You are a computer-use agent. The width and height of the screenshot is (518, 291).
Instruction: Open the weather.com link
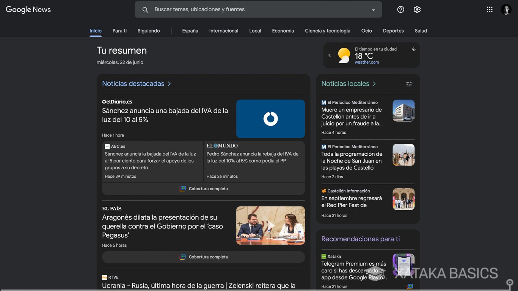[366, 62]
